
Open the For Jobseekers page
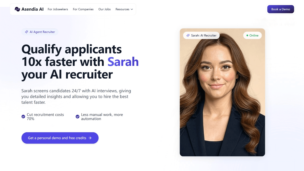pos(58,9)
